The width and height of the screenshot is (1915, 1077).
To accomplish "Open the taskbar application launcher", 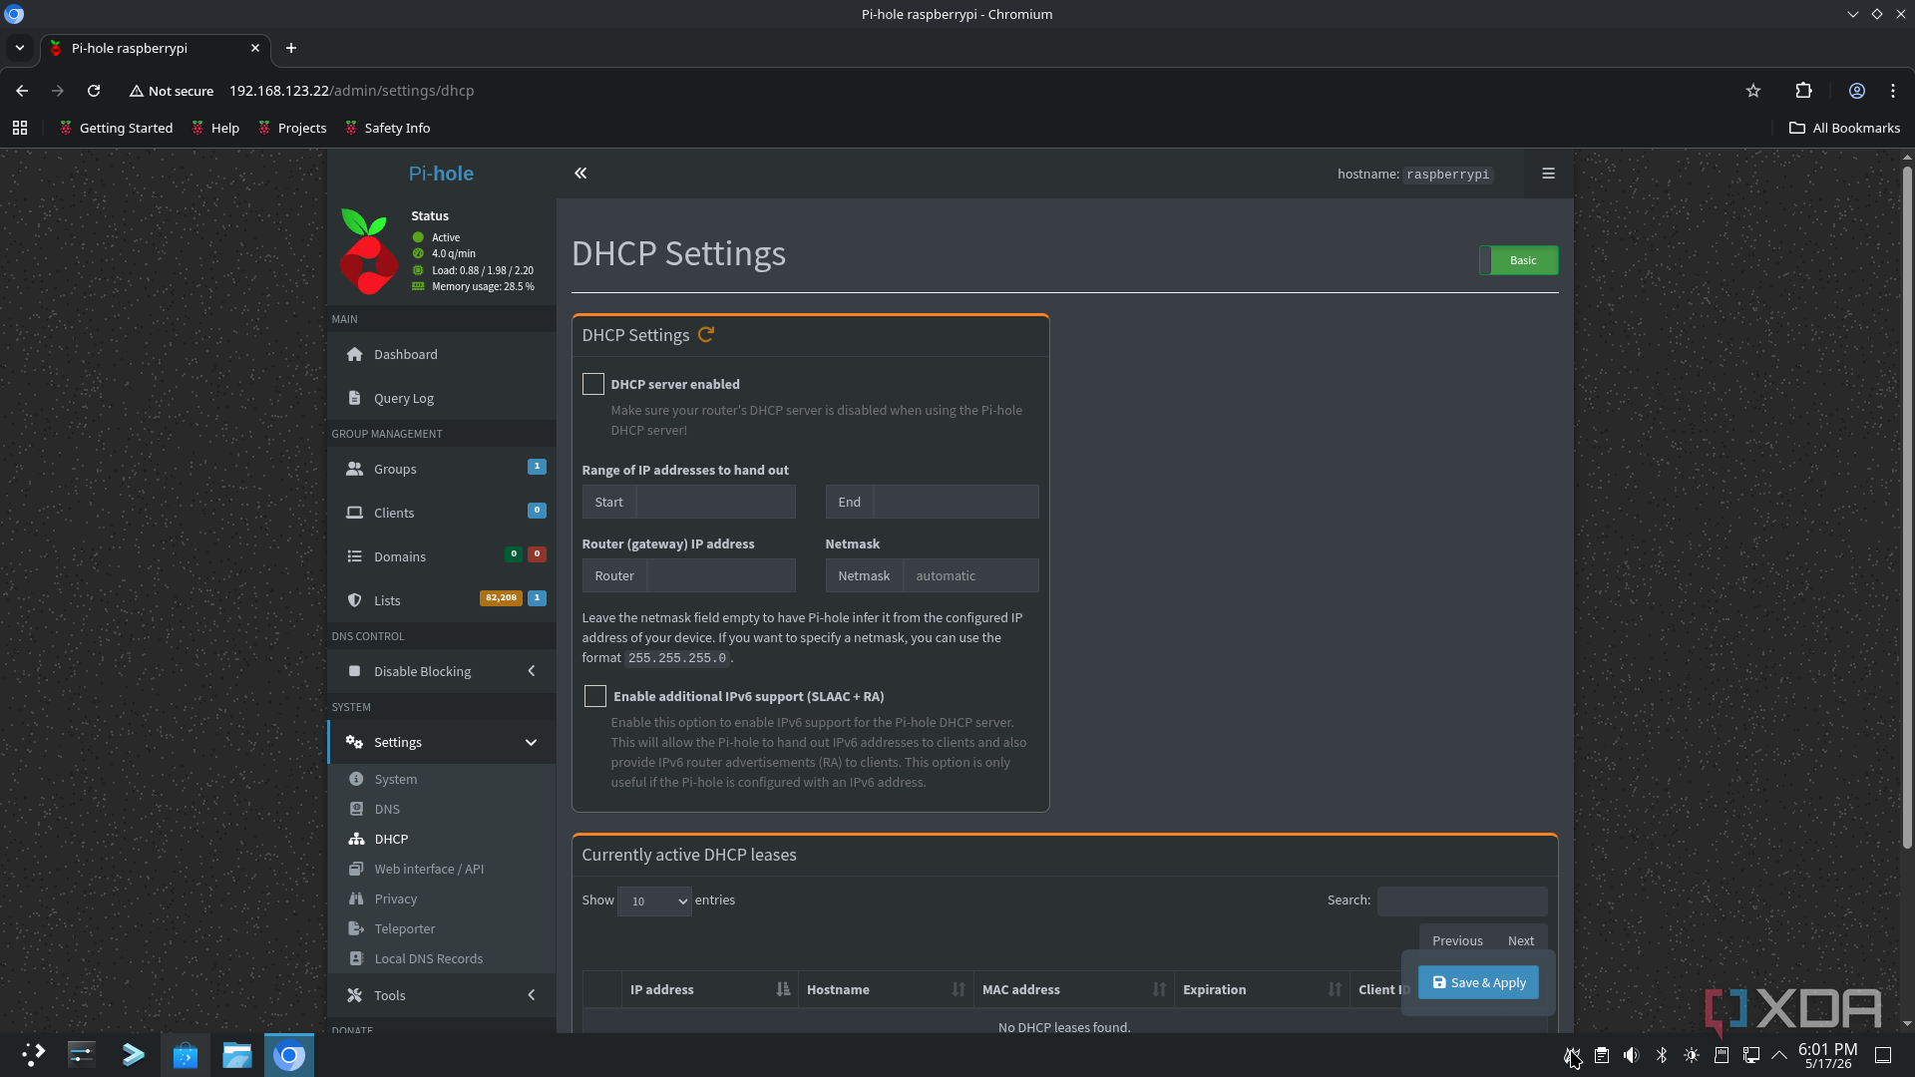I will (x=33, y=1055).
